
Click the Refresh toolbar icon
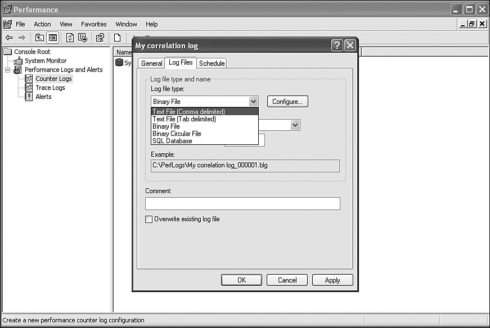[70, 38]
